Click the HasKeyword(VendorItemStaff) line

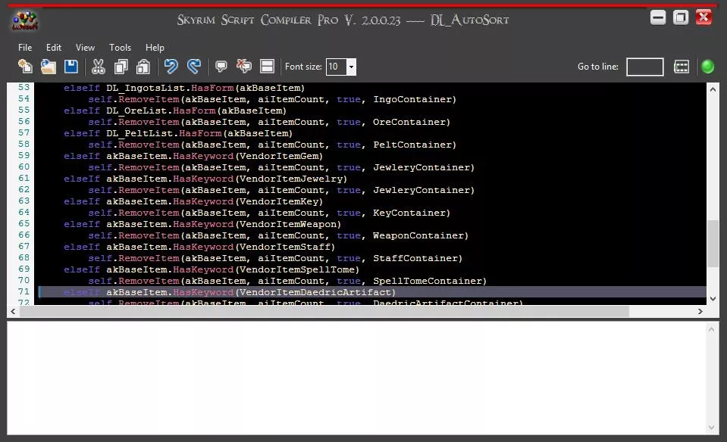coord(199,247)
